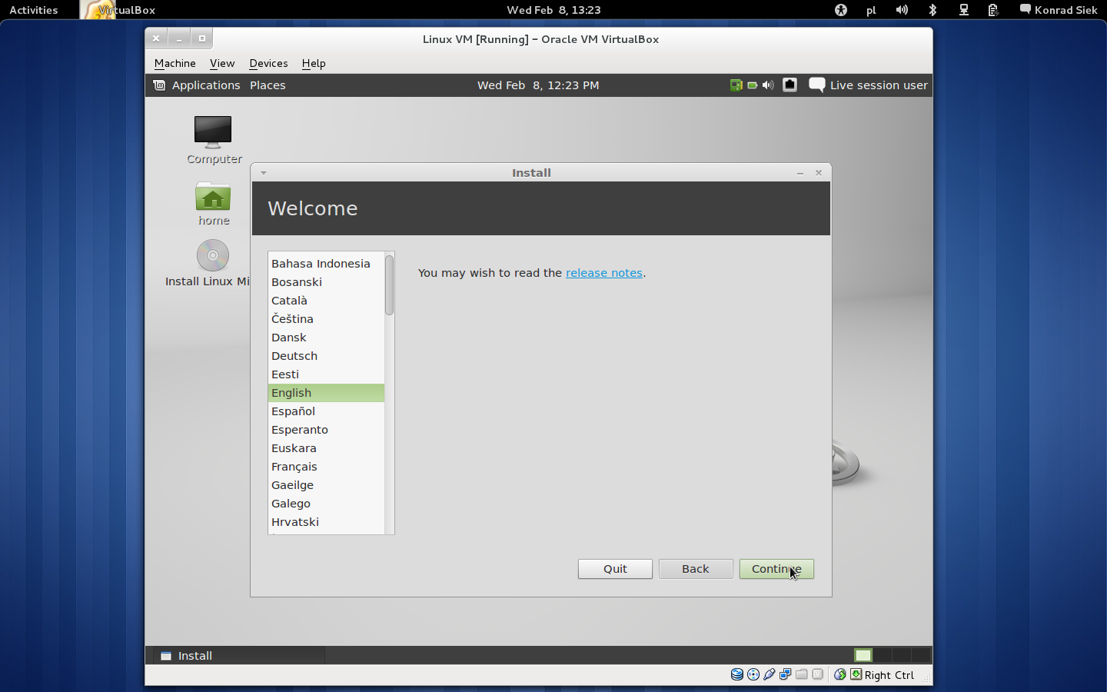Click Activities in the host top bar
Screen dimensions: 1107x692
tap(34, 10)
